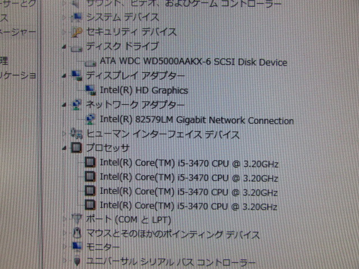The height and width of the screenshot is (269, 359).
Task: Collapse the ディスク ドライブ node
Action: click(65, 47)
